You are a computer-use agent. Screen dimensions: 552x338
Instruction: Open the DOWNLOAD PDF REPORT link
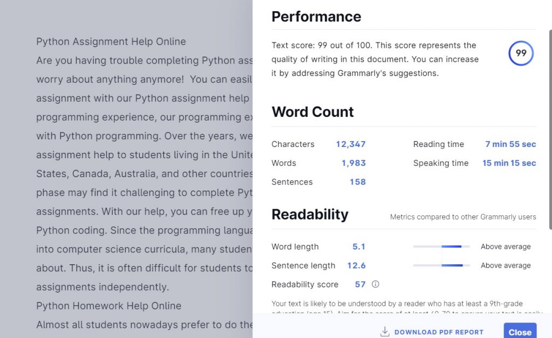click(438, 332)
